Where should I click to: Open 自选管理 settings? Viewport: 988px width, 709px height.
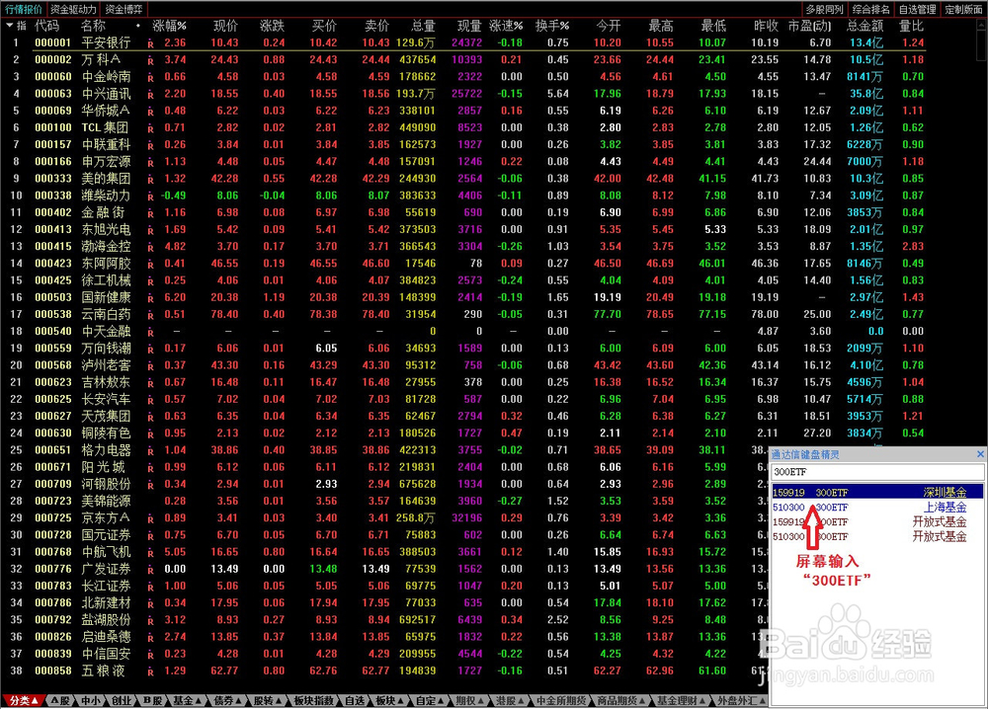918,9
